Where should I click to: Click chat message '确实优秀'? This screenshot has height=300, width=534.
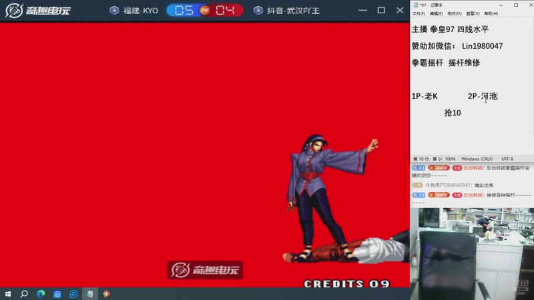483,185
